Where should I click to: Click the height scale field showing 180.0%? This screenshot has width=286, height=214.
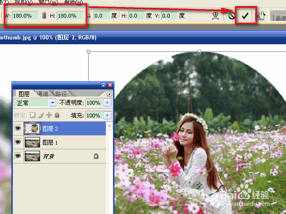[70, 16]
